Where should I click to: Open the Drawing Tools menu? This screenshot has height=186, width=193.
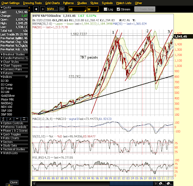[x=32, y=3]
